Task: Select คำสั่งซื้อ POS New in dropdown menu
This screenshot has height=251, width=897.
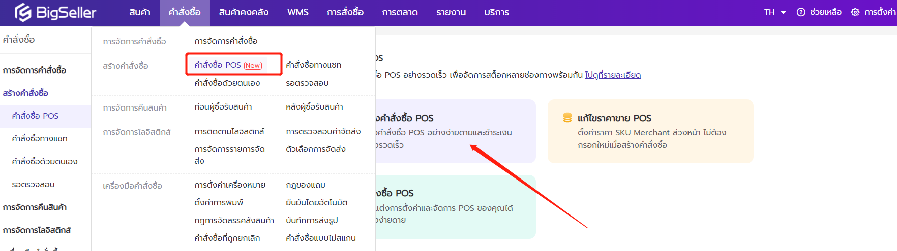Action: pyautogui.click(x=228, y=65)
